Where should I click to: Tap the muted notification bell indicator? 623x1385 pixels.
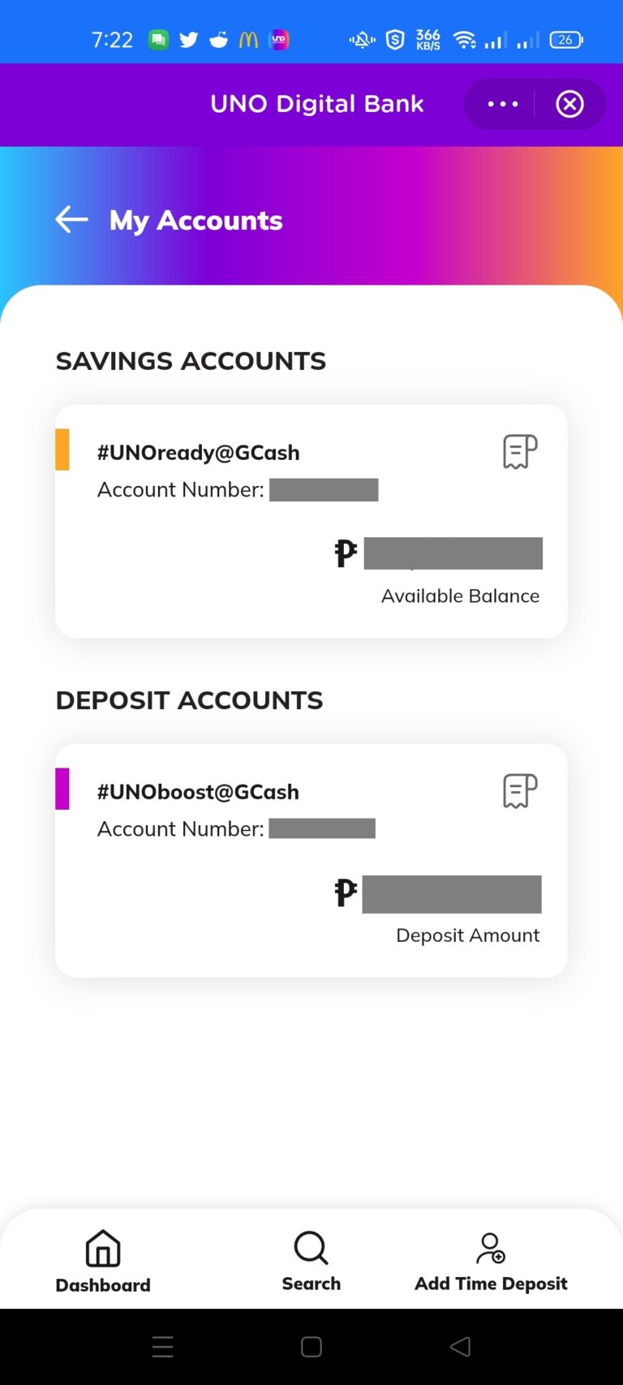click(360, 39)
